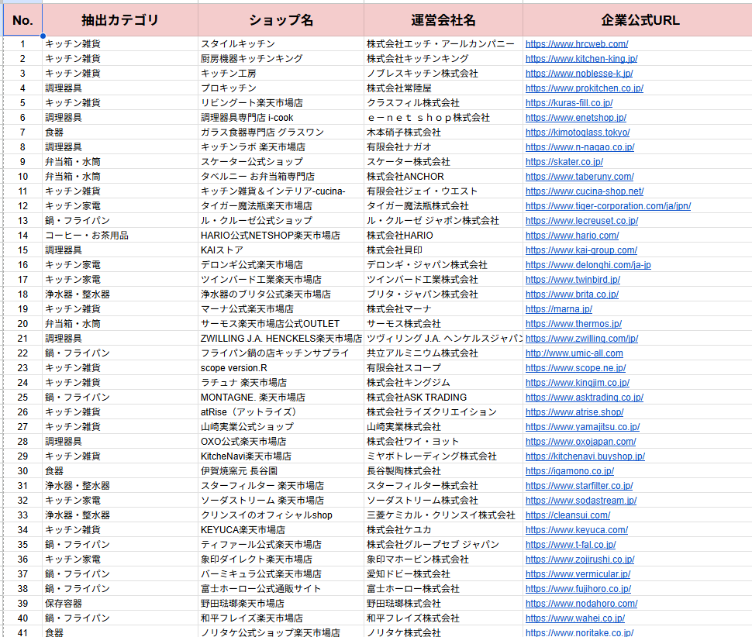Open the kai-group.com link
The image size is (752, 637).
click(x=581, y=250)
